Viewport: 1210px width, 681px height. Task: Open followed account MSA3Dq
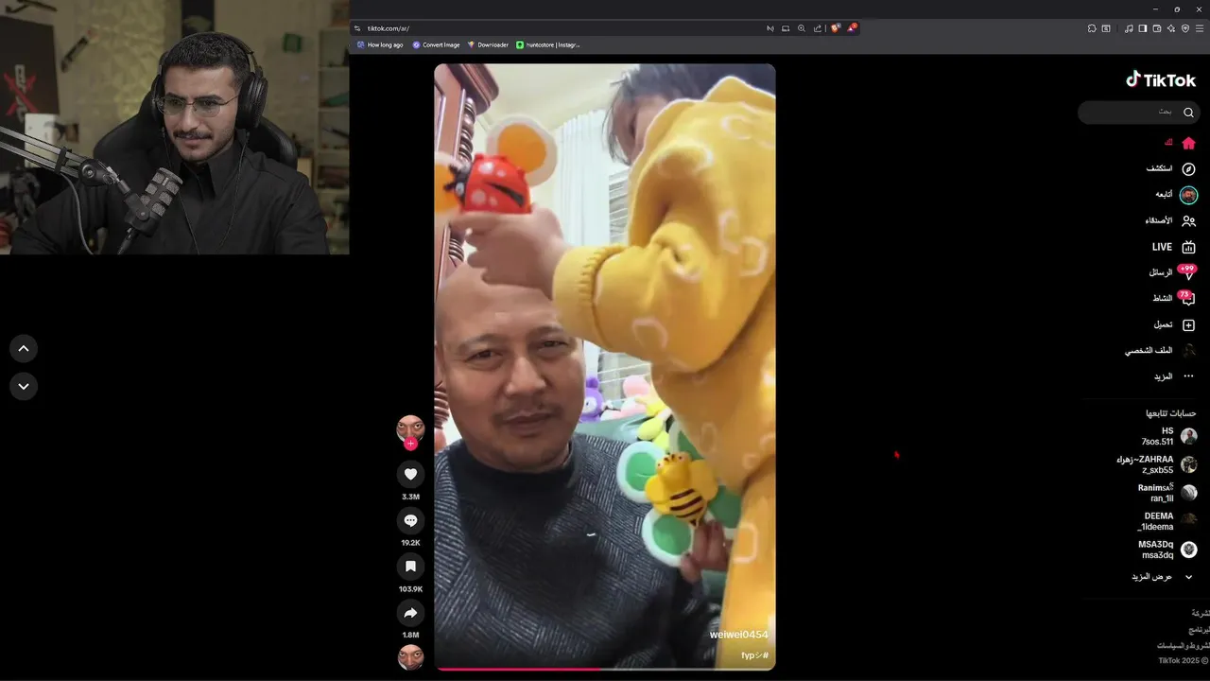click(1167, 550)
